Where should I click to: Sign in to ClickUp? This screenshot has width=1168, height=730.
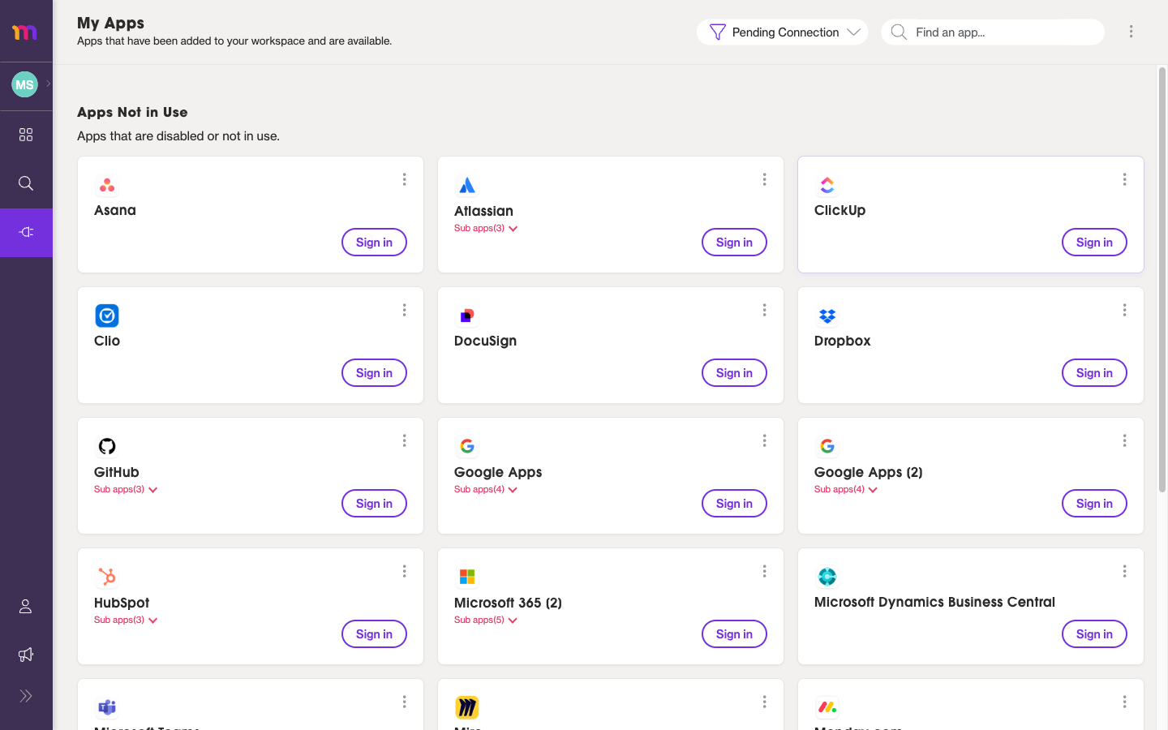tap(1094, 243)
